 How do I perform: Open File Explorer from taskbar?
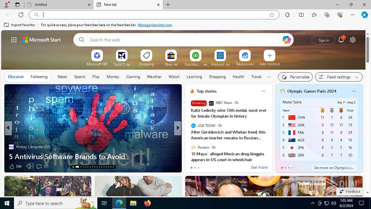[133, 203]
